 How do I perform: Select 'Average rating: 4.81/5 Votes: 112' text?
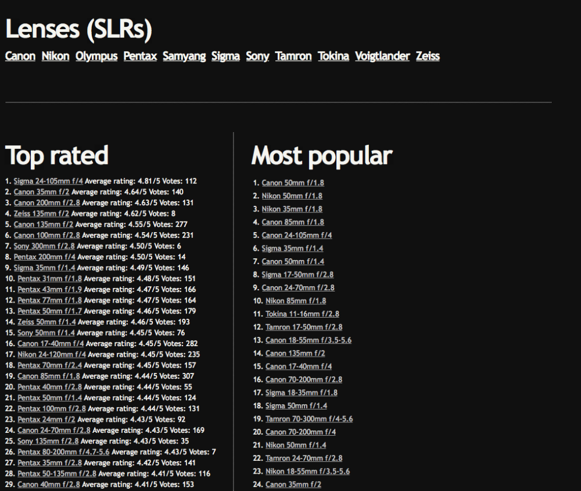click(141, 181)
